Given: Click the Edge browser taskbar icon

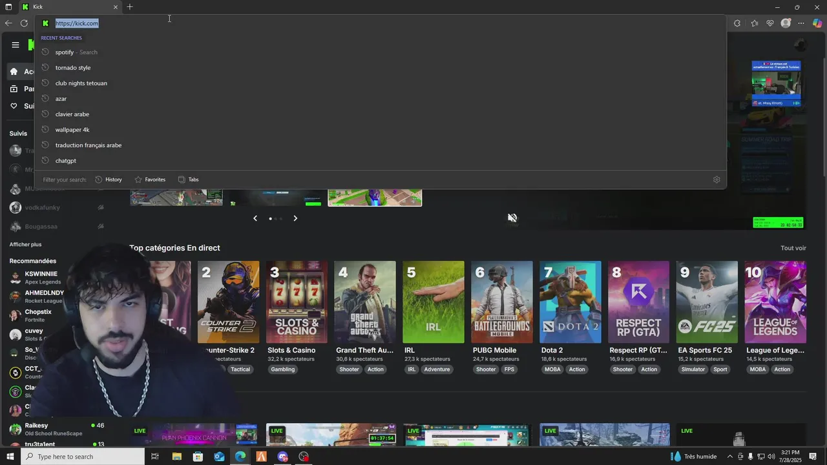Looking at the screenshot, I should [x=240, y=457].
